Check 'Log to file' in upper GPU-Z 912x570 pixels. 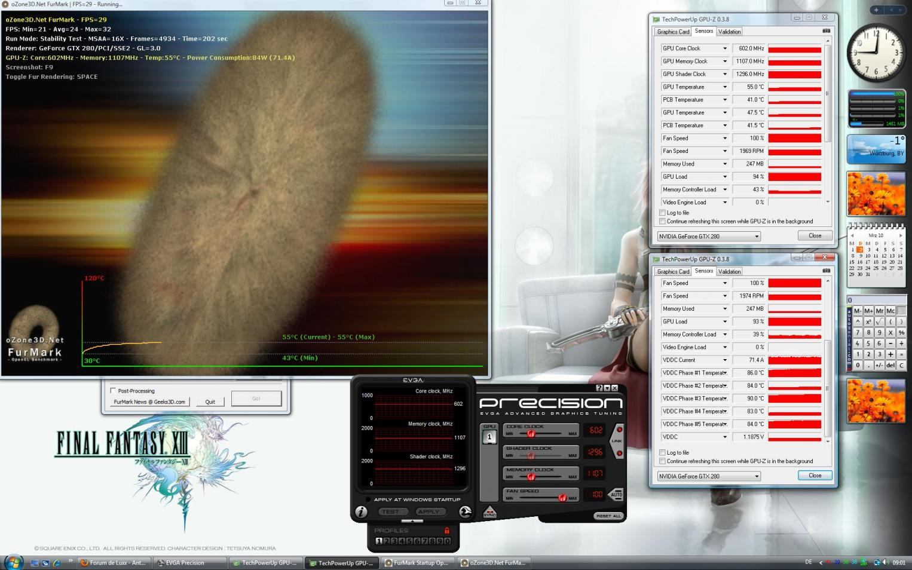(x=662, y=213)
